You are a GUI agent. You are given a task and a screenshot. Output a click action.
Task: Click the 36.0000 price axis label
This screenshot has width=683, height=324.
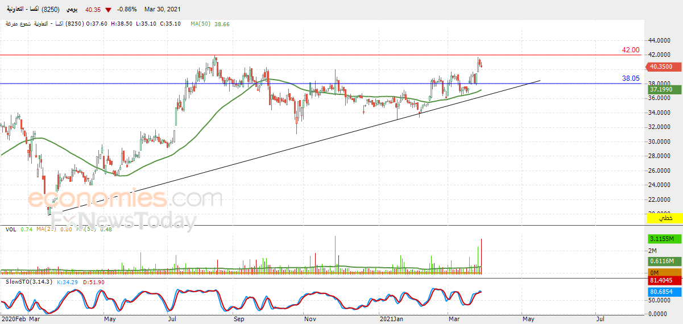click(x=660, y=98)
